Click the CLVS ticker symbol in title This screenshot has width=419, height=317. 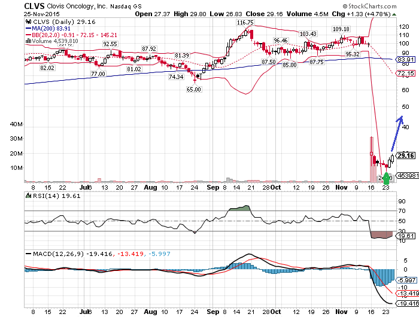[x=34, y=6]
